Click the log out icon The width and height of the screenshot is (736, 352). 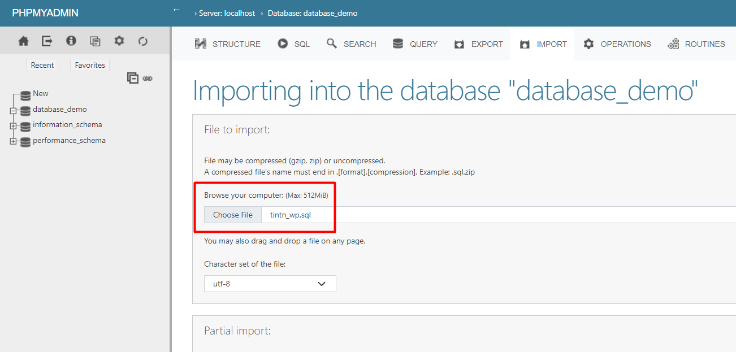pos(47,41)
